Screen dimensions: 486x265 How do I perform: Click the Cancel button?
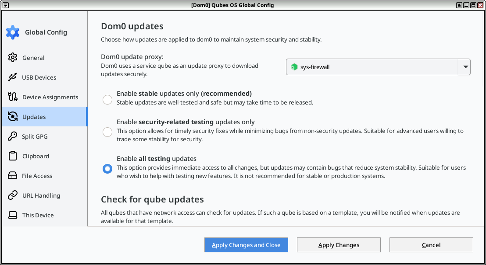click(x=431, y=244)
